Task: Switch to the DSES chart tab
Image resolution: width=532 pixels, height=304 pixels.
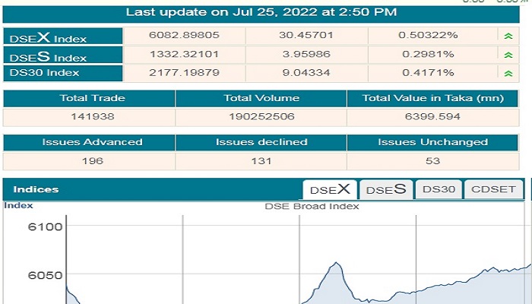Action: click(386, 189)
